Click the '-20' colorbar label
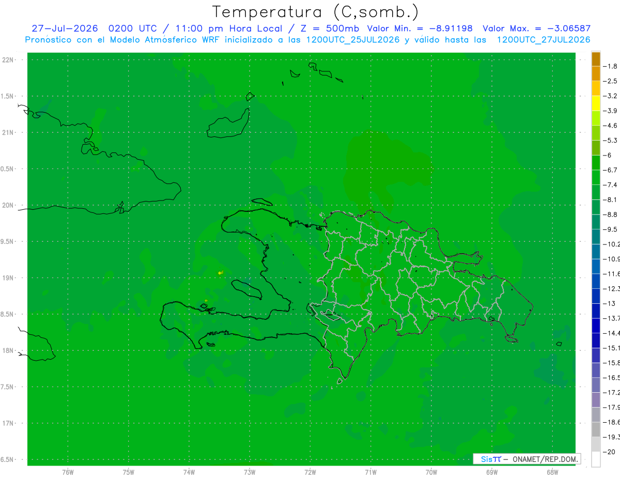 click(609, 452)
